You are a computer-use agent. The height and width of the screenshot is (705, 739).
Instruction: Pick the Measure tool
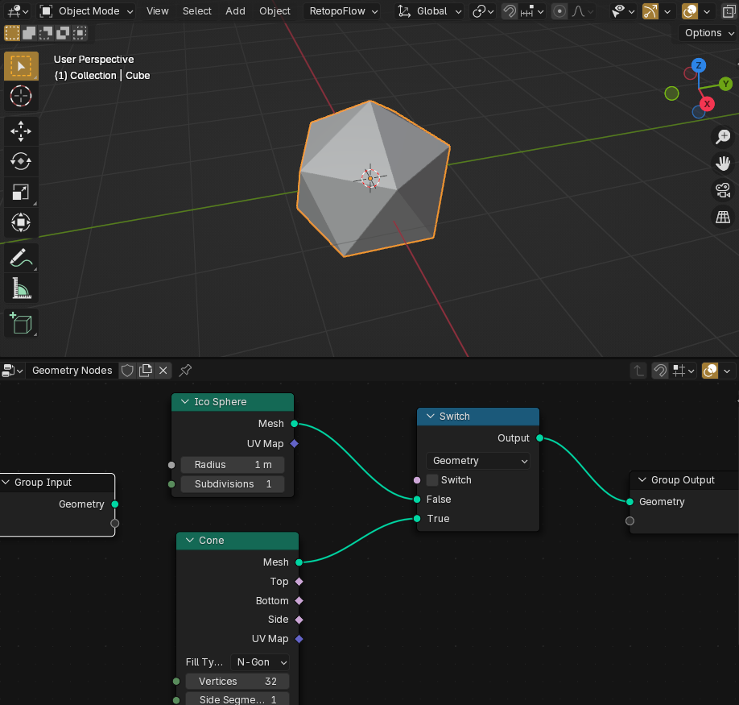pos(21,288)
